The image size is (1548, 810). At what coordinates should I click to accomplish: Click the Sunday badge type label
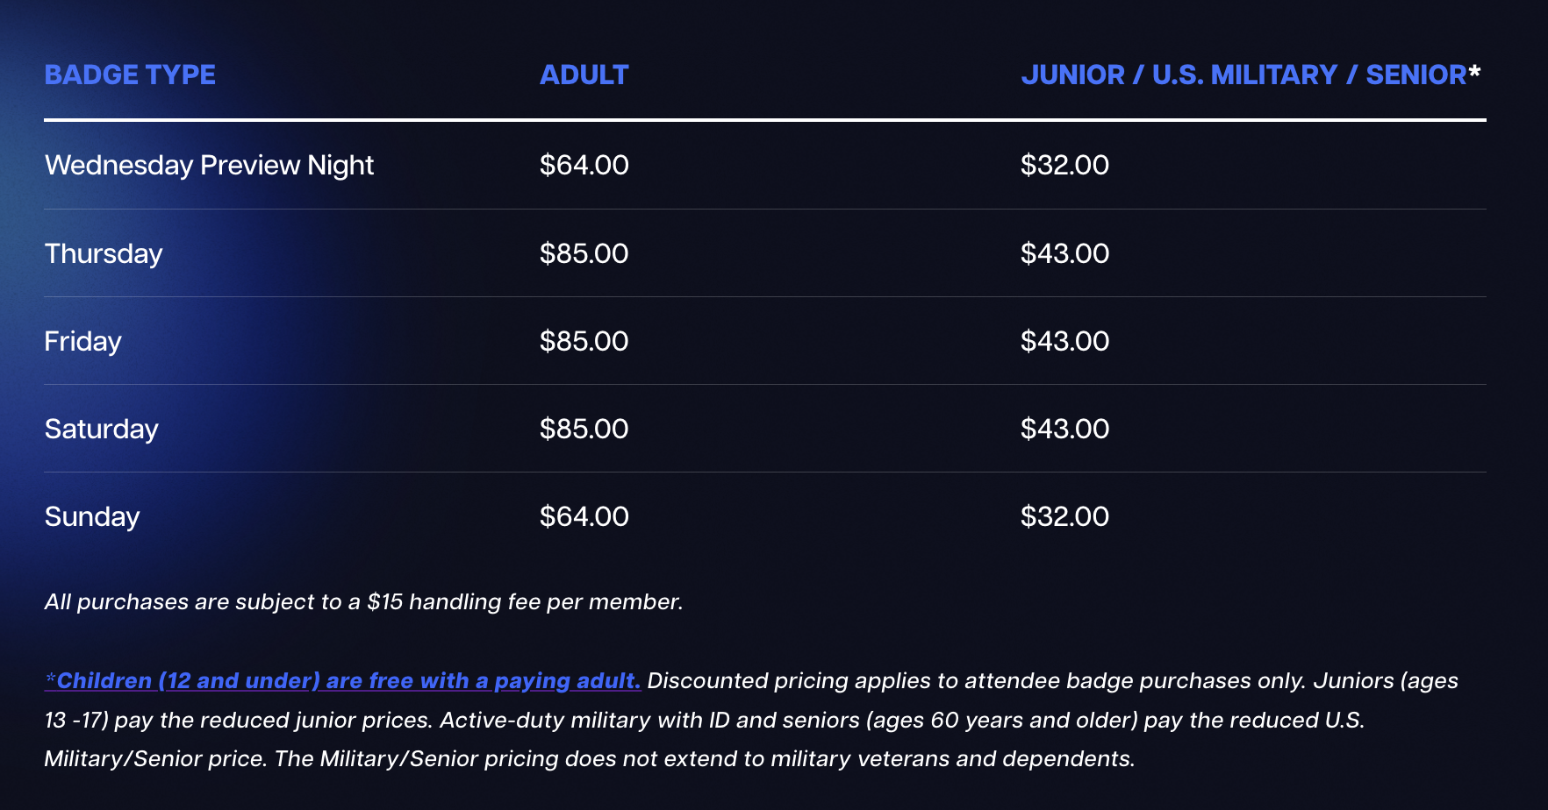(x=92, y=517)
